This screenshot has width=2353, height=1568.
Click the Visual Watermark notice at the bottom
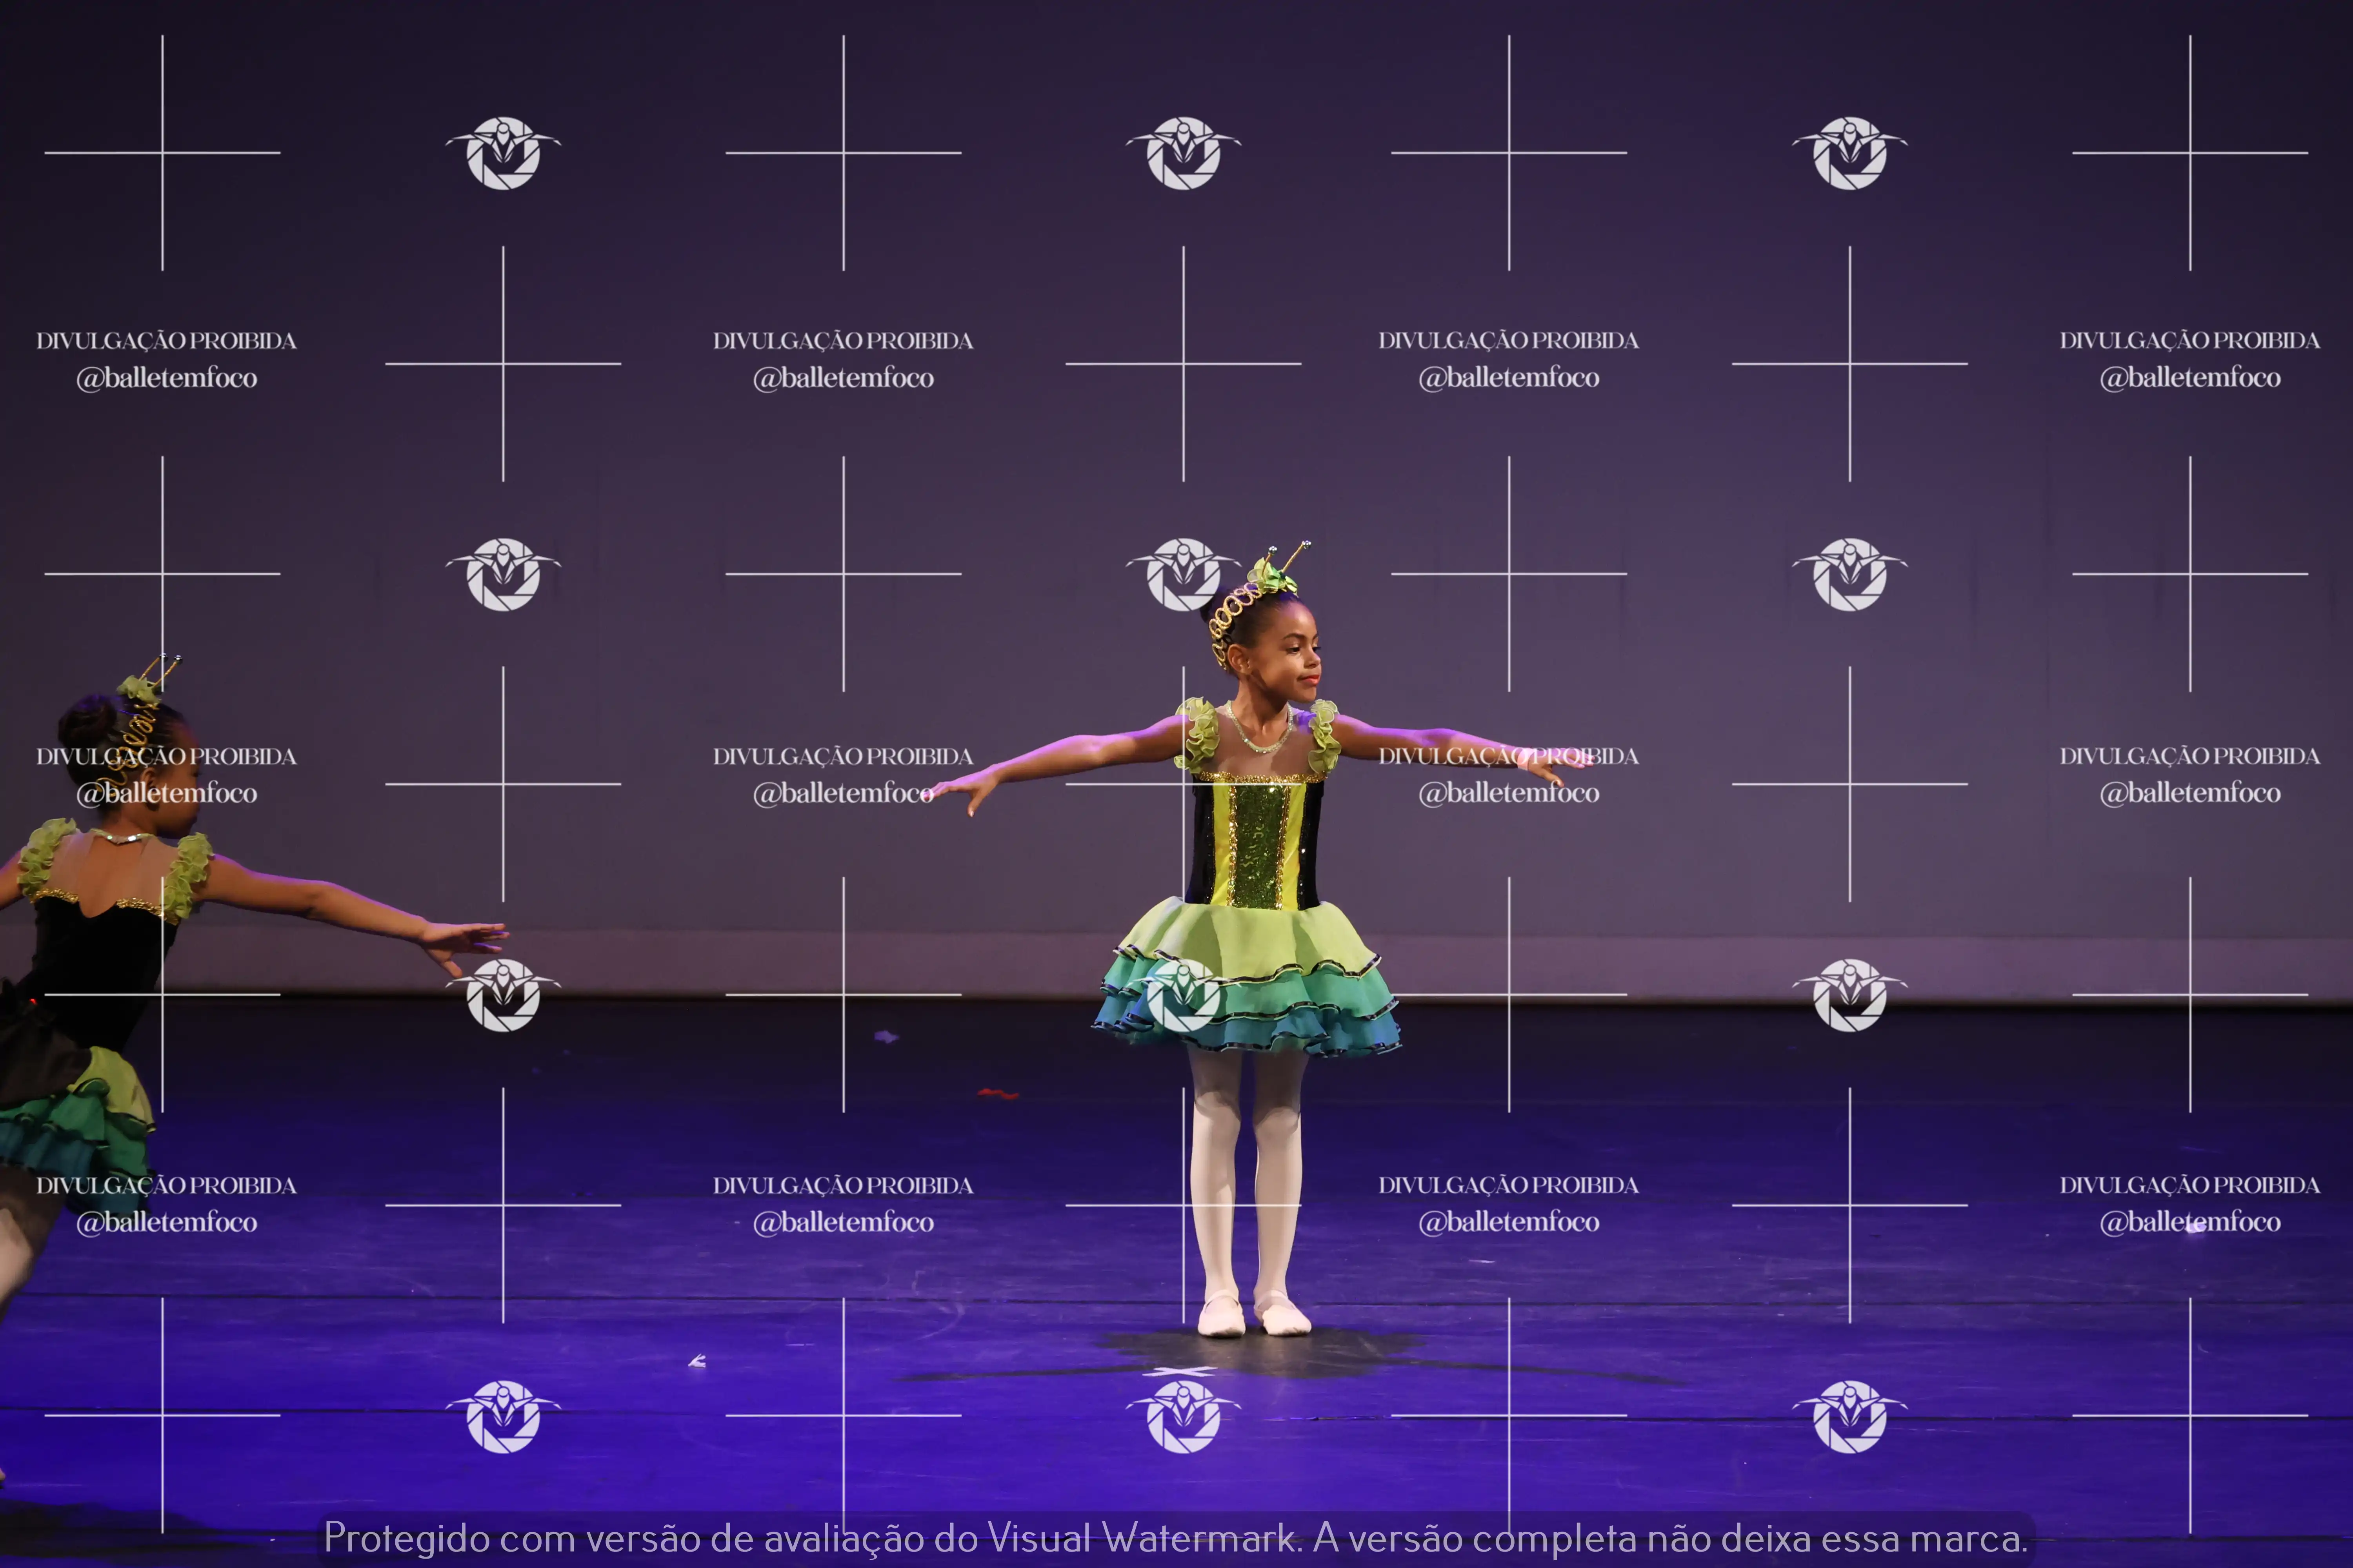click(1175, 1537)
